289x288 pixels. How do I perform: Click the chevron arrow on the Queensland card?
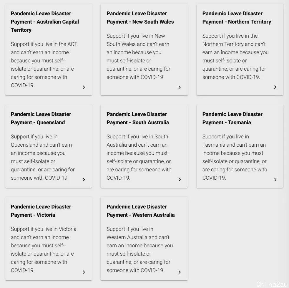tap(84, 180)
